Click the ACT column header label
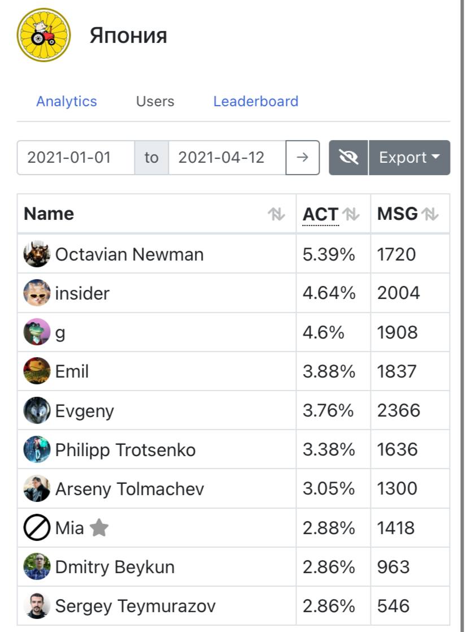Screen dimensions: 467x632 pyautogui.click(x=320, y=214)
